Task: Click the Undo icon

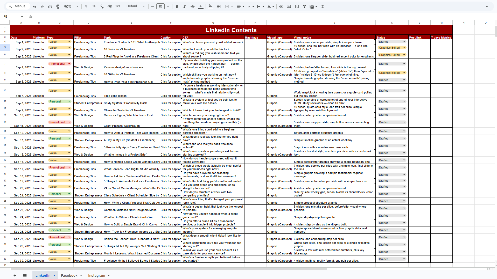Action: pyautogui.click(x=34, y=6)
